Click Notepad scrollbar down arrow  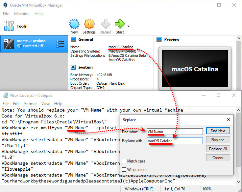pyautogui.click(x=238, y=182)
